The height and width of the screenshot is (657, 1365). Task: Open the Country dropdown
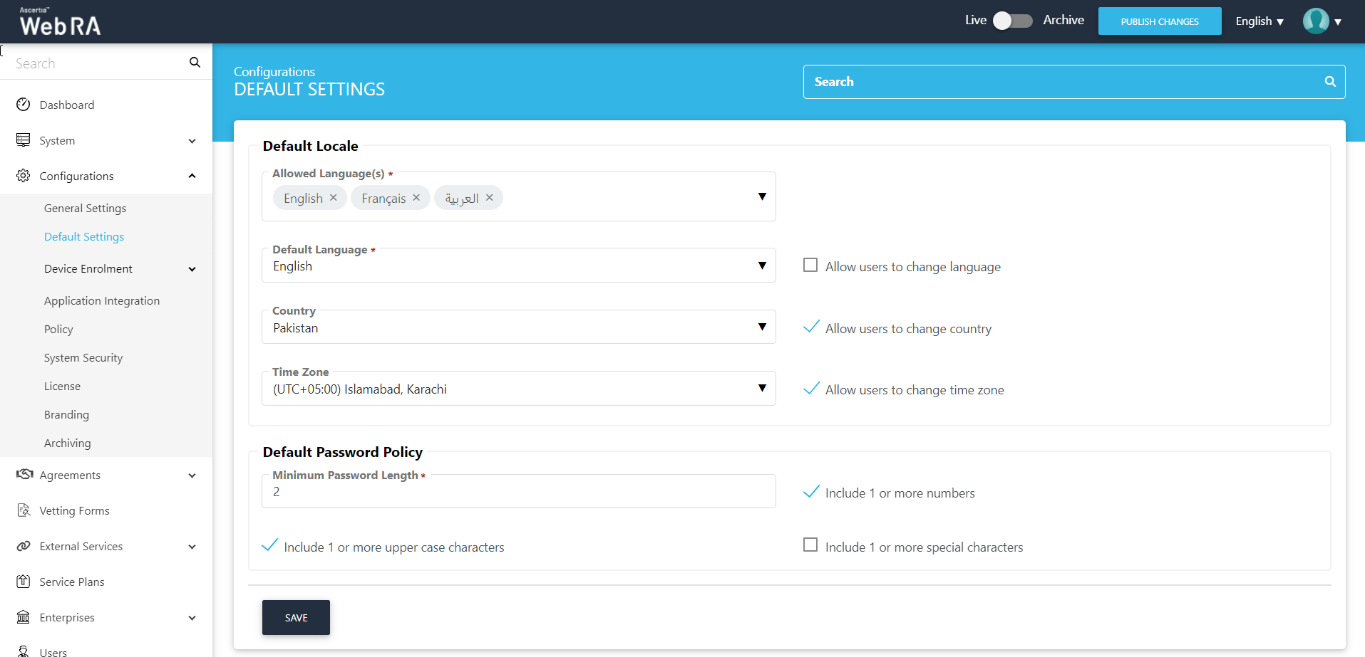(x=518, y=327)
